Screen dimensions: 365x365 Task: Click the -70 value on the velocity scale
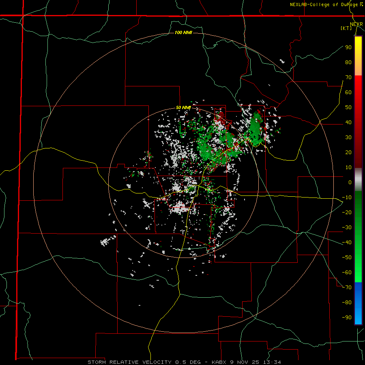point(347,288)
